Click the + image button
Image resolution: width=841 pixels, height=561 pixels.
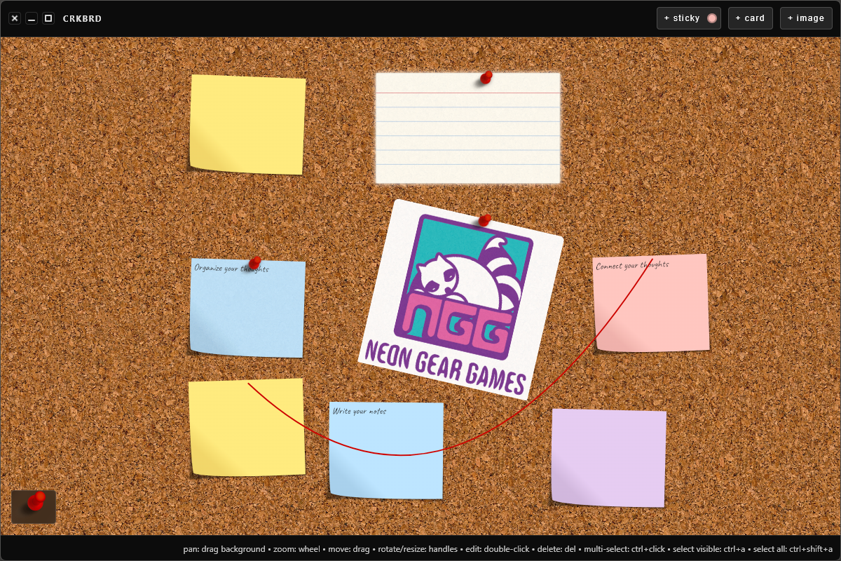pos(806,18)
